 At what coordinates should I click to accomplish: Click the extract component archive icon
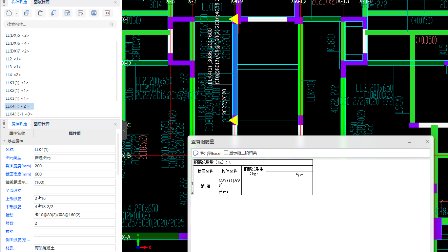pyautogui.click(x=80, y=13)
